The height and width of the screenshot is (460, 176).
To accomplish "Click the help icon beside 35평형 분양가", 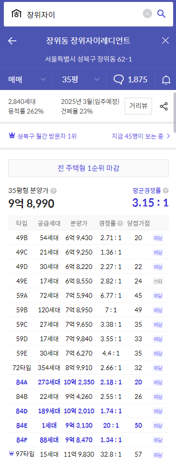I will point(54,191).
